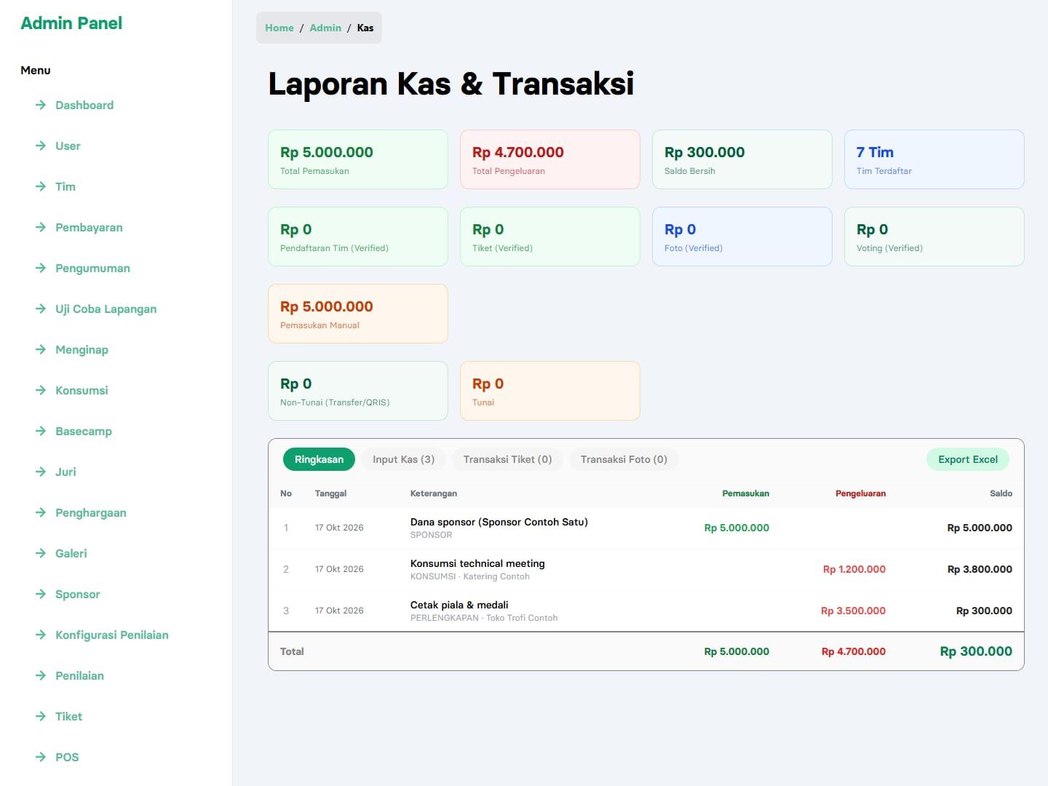The width and height of the screenshot is (1048, 786).
Task: Click the arrow icon beside Sponsor
Action: (41, 594)
